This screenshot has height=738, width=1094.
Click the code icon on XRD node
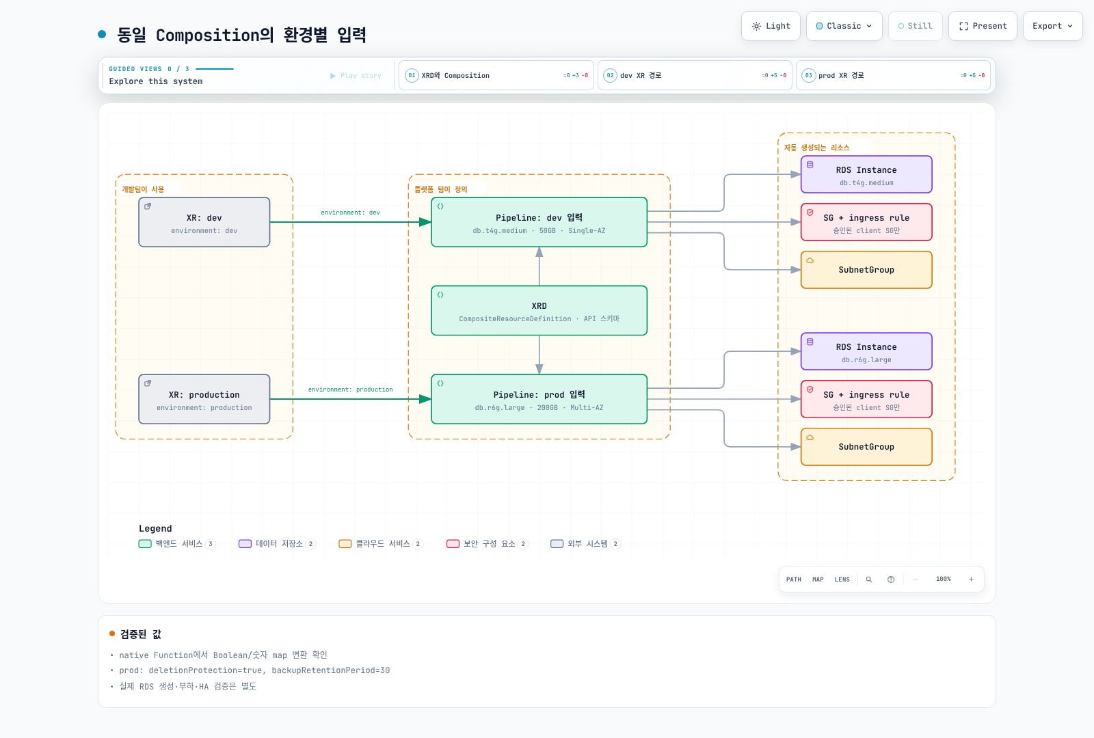click(440, 295)
